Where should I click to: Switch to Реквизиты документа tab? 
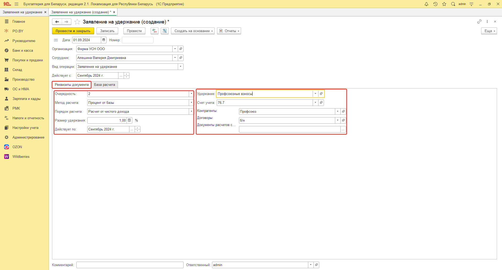tap(72, 85)
